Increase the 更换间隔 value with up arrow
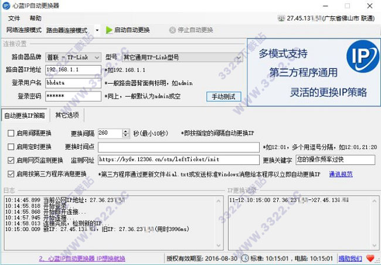The height and width of the screenshot is (265, 381). pyautogui.click(x=125, y=131)
